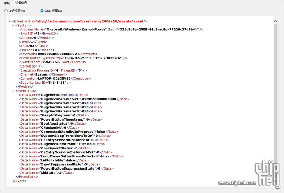Click the LidState data line
This screenshot has height=193, width=284.
(47, 173)
